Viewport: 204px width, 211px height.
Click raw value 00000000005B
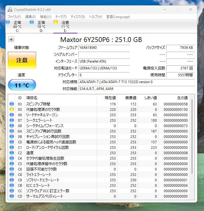(176, 104)
